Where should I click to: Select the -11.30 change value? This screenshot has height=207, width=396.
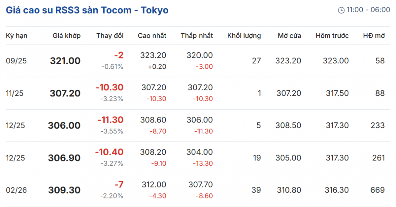tap(110, 120)
